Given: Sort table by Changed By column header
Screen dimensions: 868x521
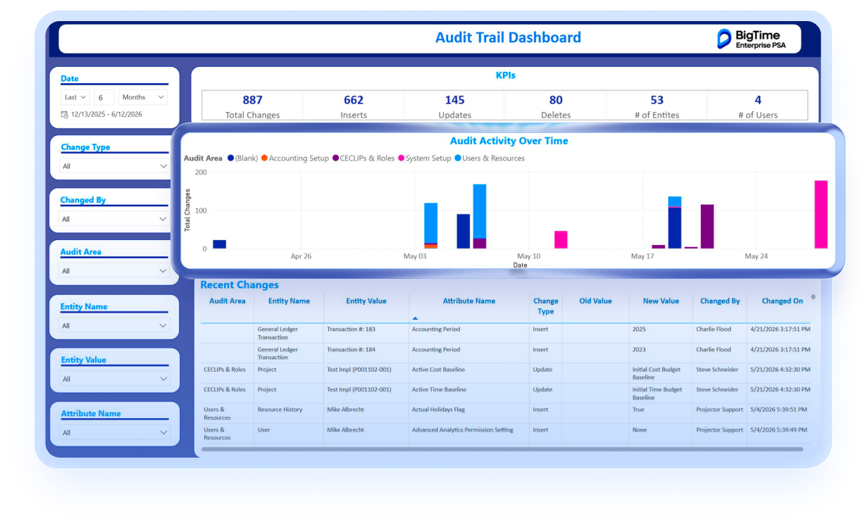Looking at the screenshot, I should click(720, 301).
